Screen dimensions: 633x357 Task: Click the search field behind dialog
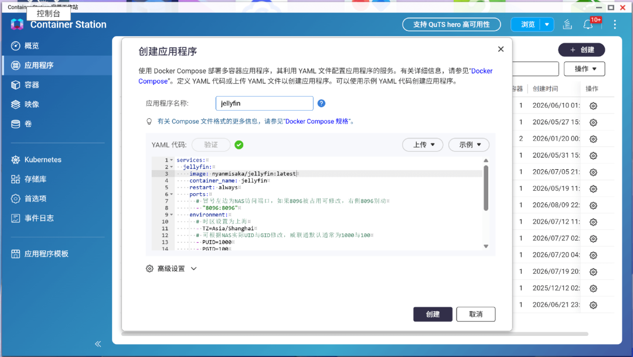click(x=535, y=69)
